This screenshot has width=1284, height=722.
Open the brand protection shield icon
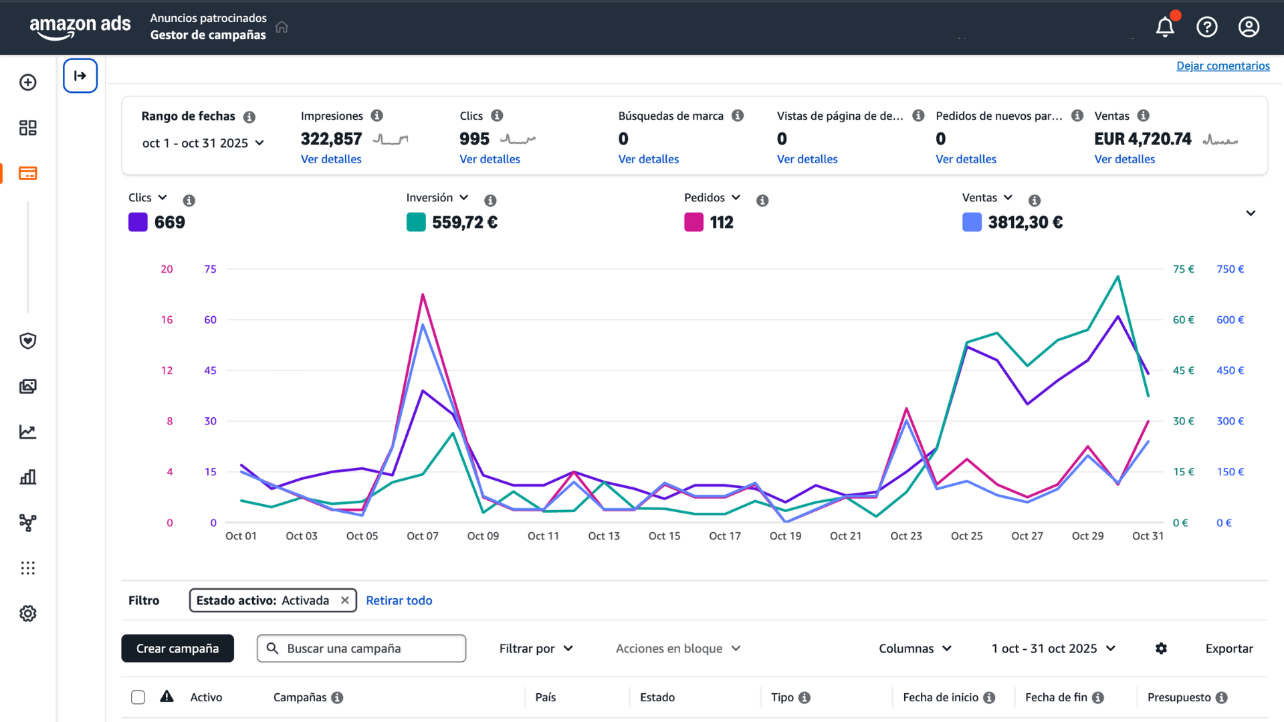click(28, 341)
